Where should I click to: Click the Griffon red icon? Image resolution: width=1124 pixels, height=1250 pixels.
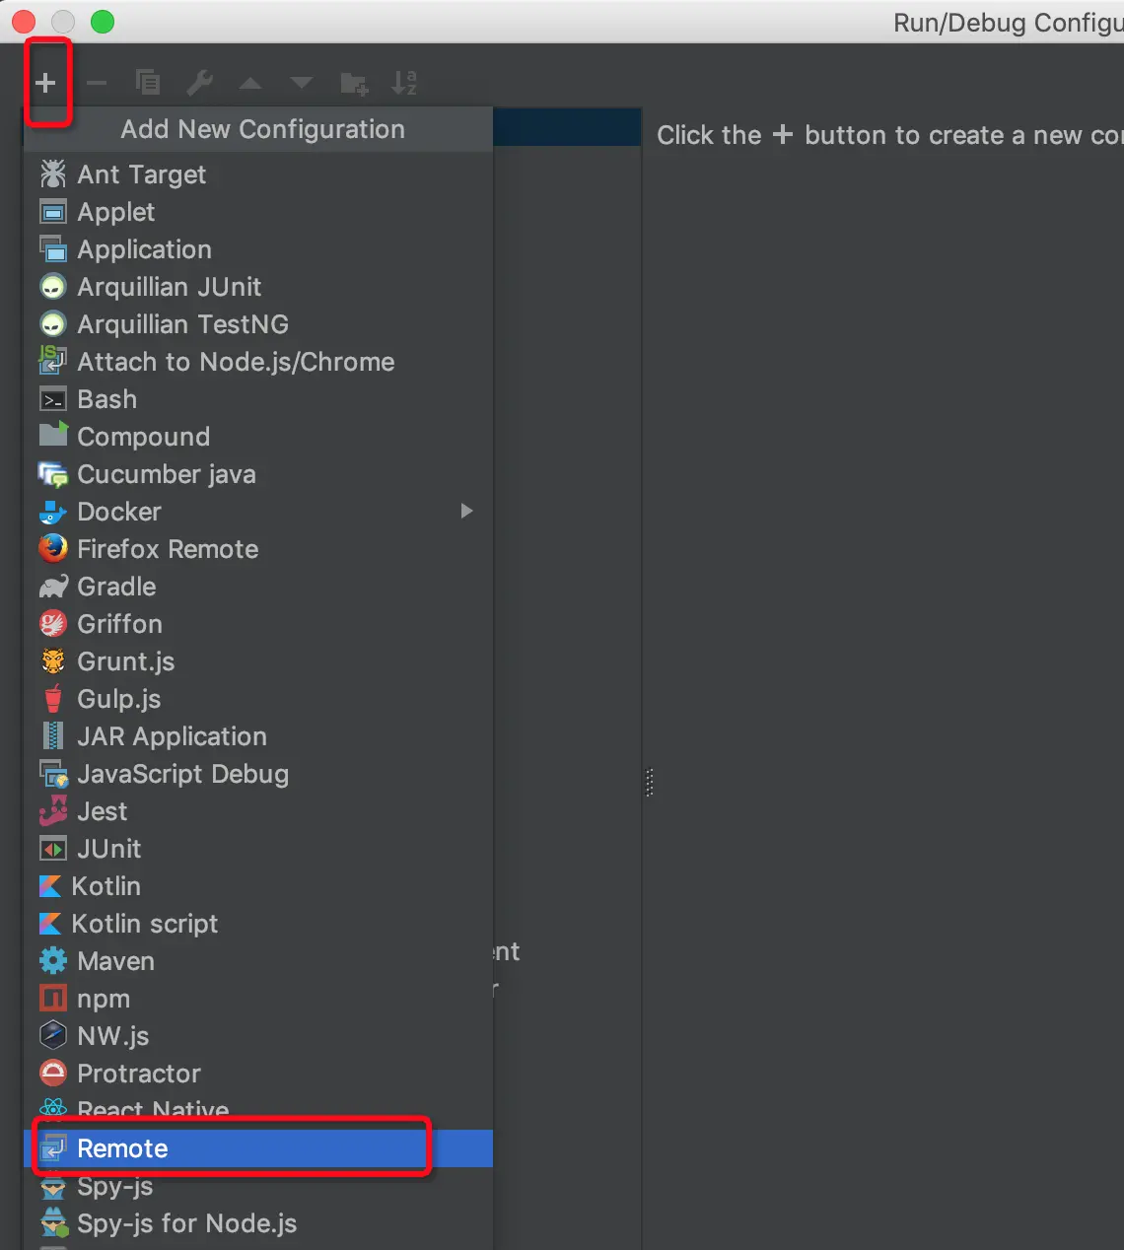(x=53, y=624)
